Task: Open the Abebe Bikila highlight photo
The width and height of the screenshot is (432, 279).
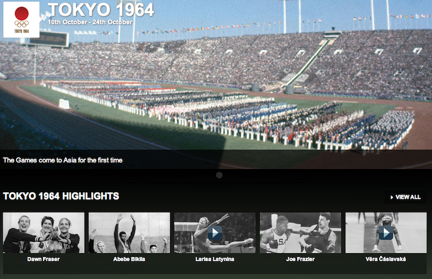Action: tap(129, 233)
